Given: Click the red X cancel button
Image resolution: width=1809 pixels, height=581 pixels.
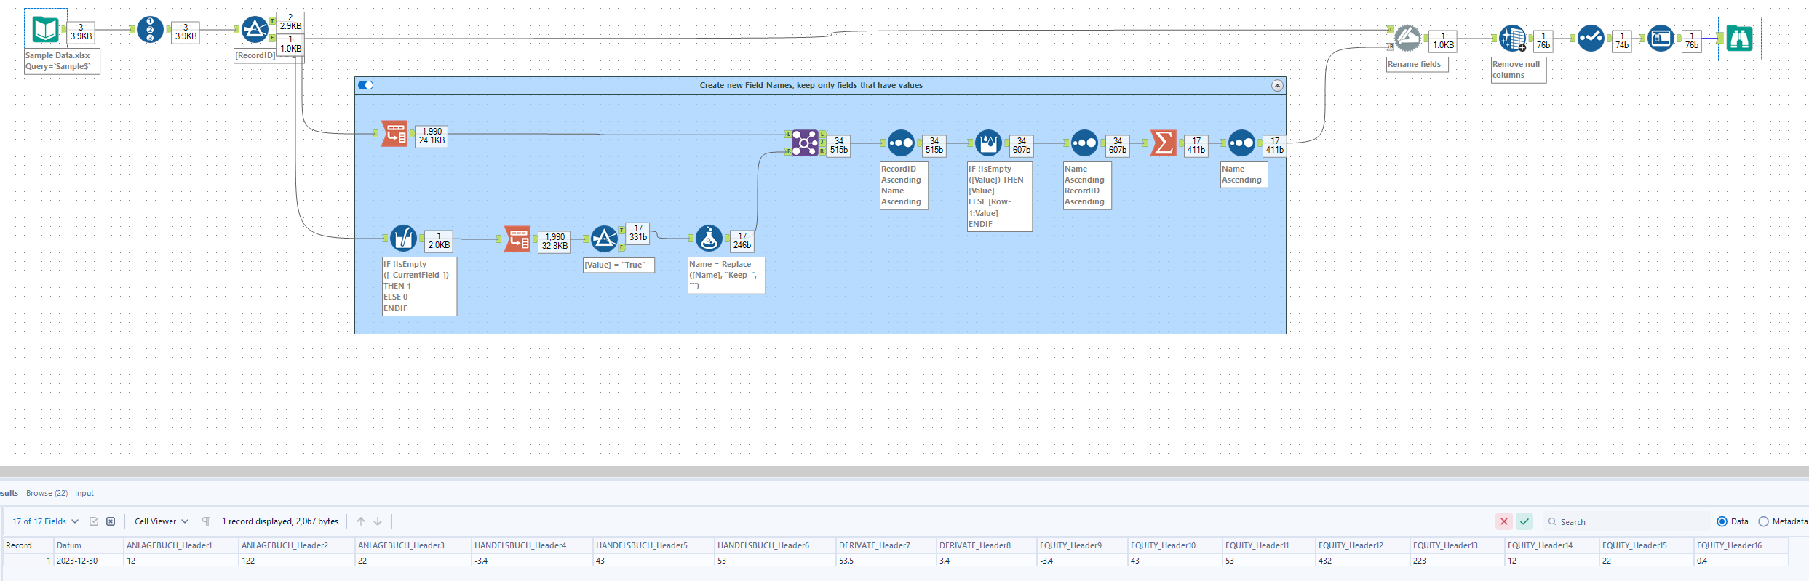Looking at the screenshot, I should pyautogui.click(x=1504, y=521).
